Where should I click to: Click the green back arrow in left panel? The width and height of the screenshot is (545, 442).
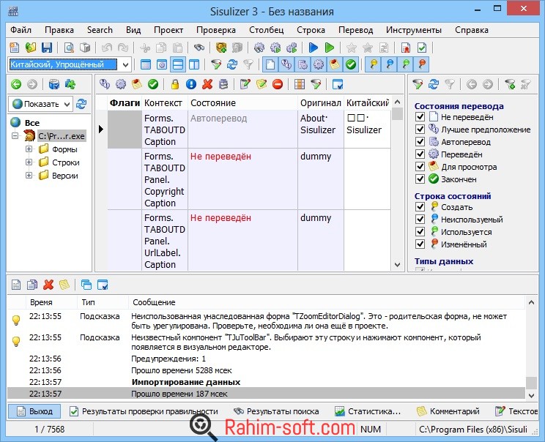pos(16,84)
